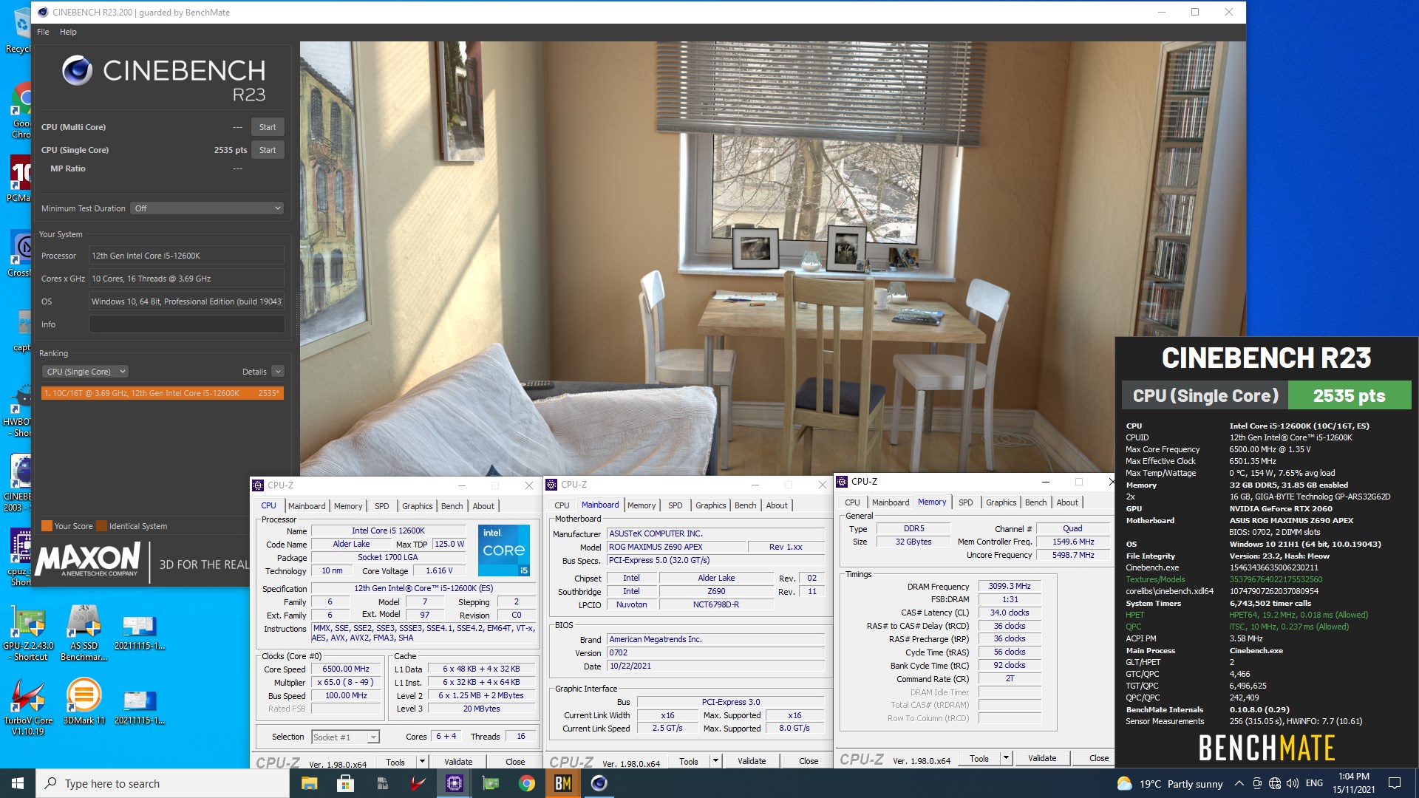The image size is (1419, 798).
Task: Open the Action Center notifications icon
Action: click(x=1395, y=783)
